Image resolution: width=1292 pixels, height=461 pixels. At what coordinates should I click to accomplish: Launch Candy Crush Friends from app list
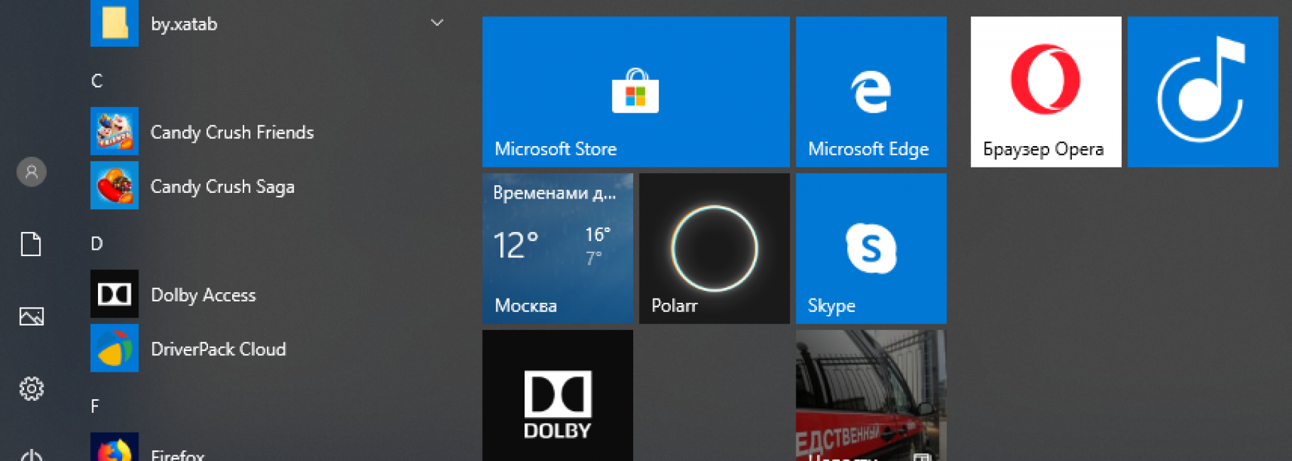(231, 132)
